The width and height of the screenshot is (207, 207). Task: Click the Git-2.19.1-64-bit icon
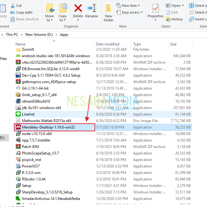[x=18, y=88]
